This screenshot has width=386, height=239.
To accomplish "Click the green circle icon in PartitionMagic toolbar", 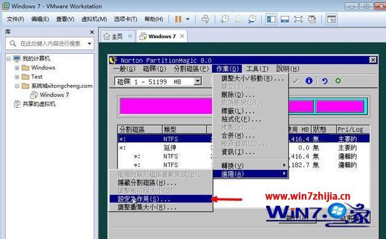I will [338, 81].
